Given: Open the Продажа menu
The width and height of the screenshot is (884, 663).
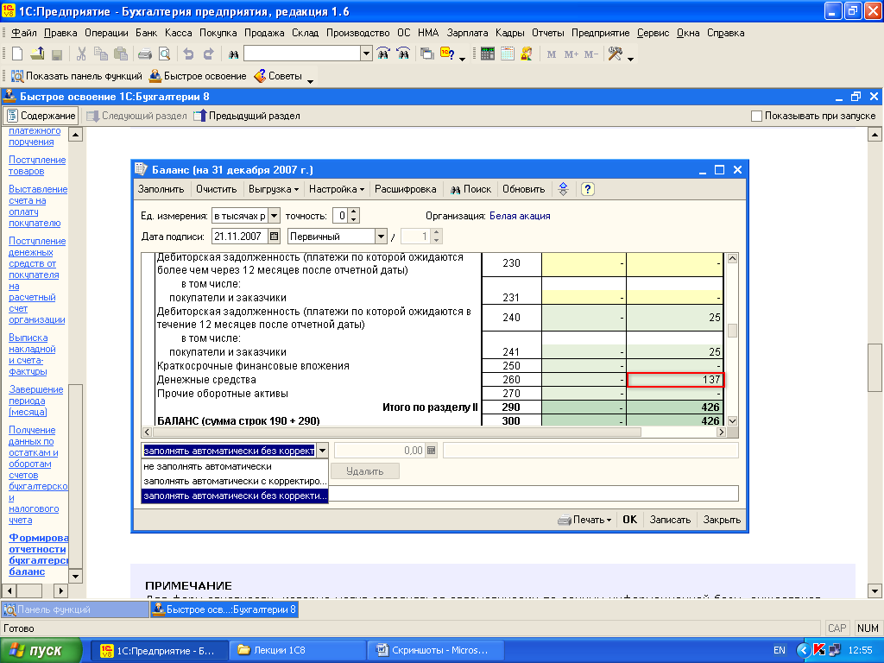Looking at the screenshot, I should coord(264,33).
